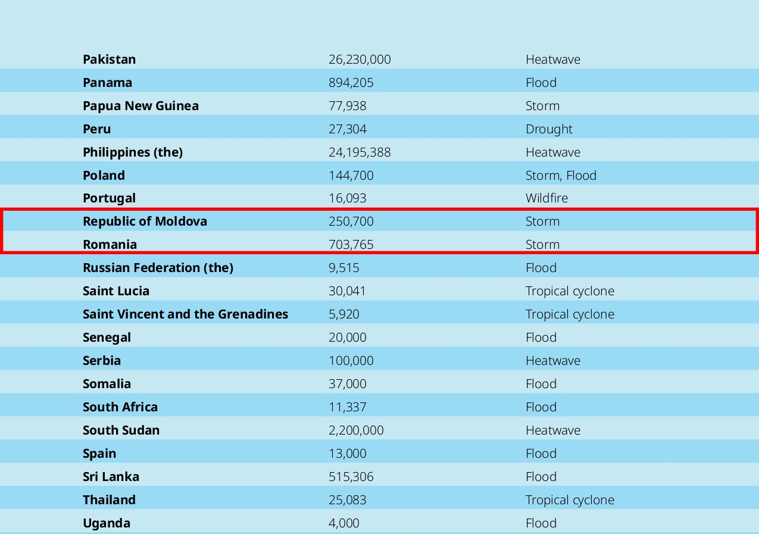Click Sri Lanka's 515,306 number
Viewport: 759px width, 534px height.
[351, 477]
